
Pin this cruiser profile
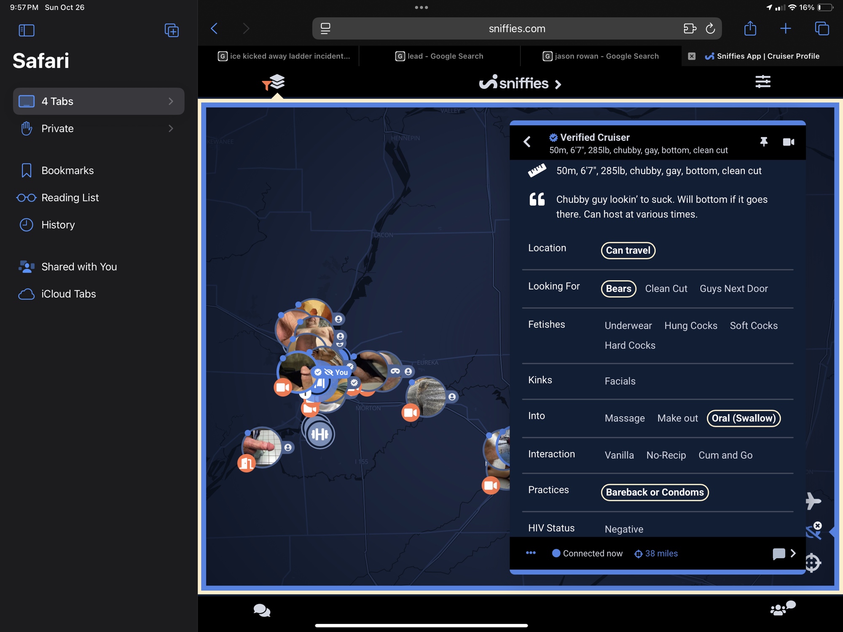coord(763,142)
